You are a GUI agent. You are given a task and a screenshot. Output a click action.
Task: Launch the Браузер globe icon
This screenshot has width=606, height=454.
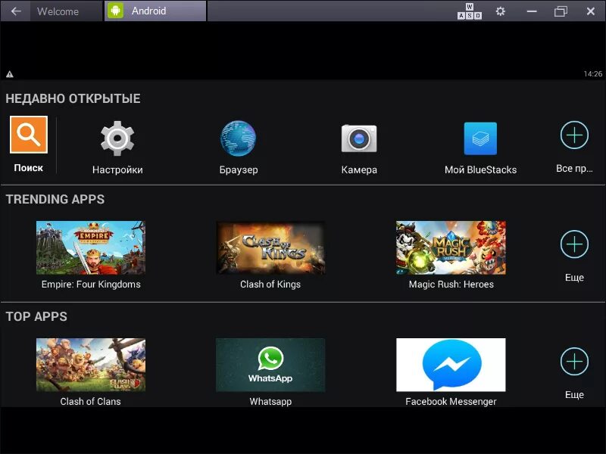click(238, 138)
